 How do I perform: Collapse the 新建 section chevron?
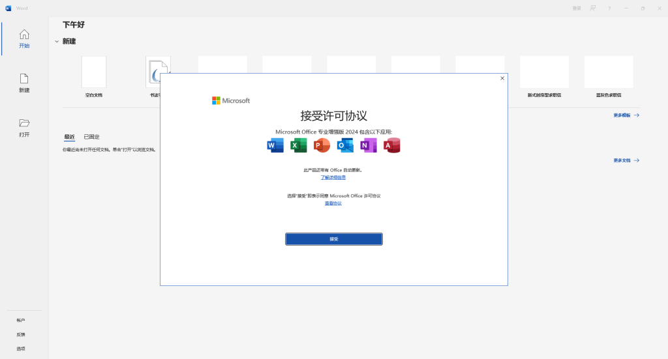(x=57, y=42)
